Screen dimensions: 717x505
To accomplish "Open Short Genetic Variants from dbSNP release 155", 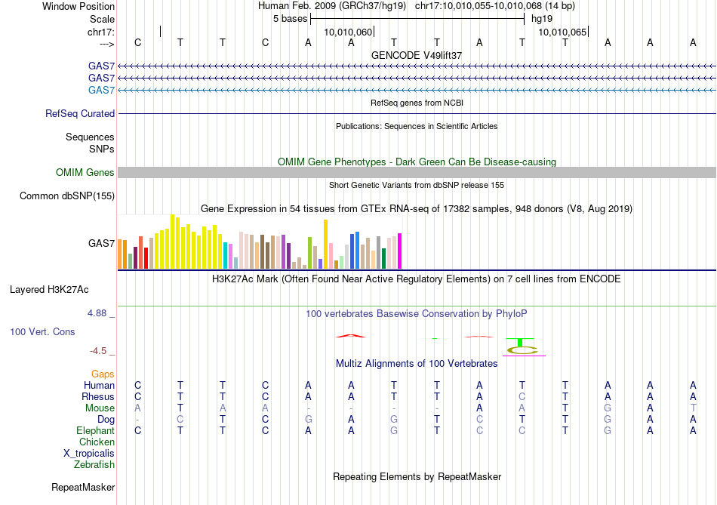I will coord(417,185).
